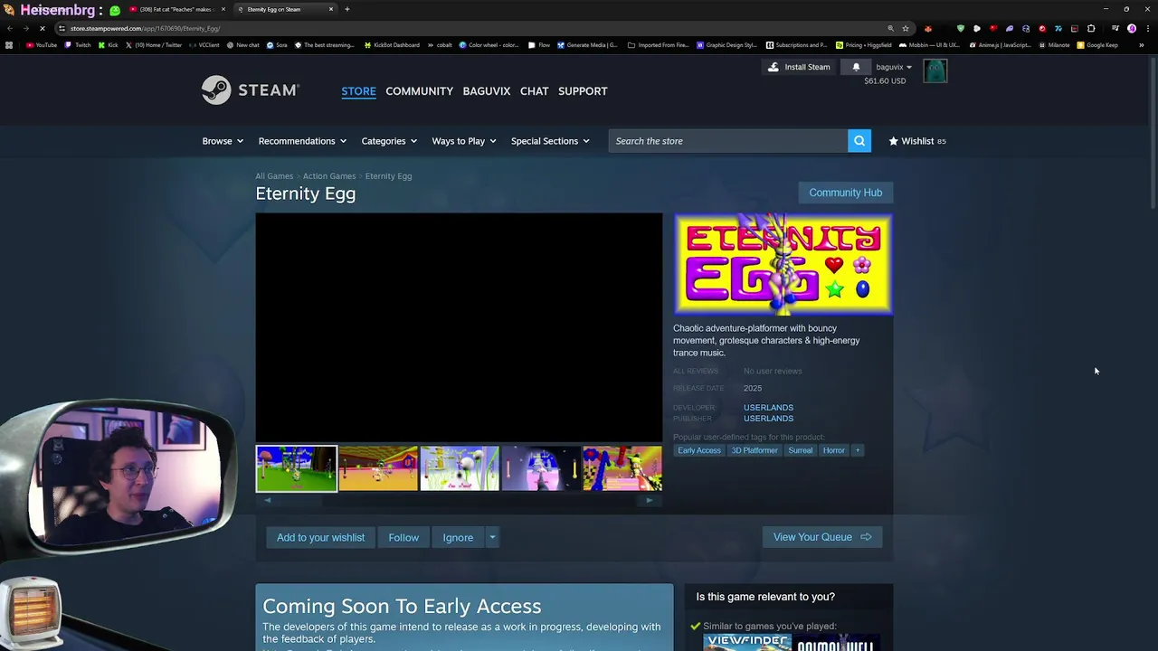This screenshot has width=1158, height=651.
Task: Select the Early Access tag
Action: coord(699,450)
